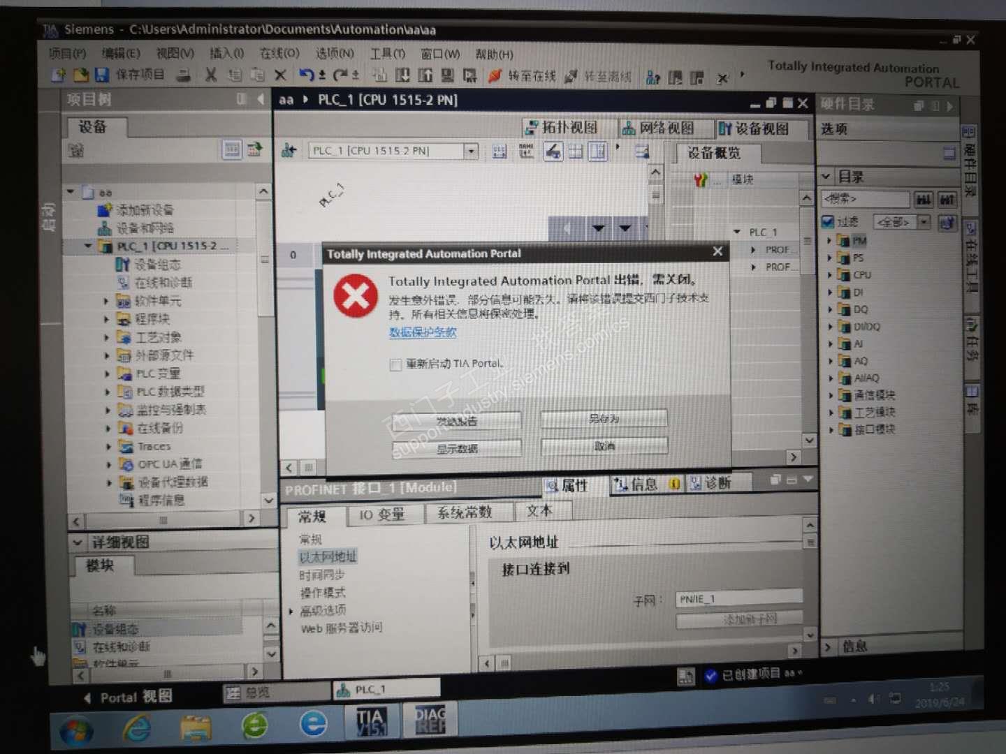Click the go offline icon
The image size is (1006, 754).
click(x=571, y=77)
